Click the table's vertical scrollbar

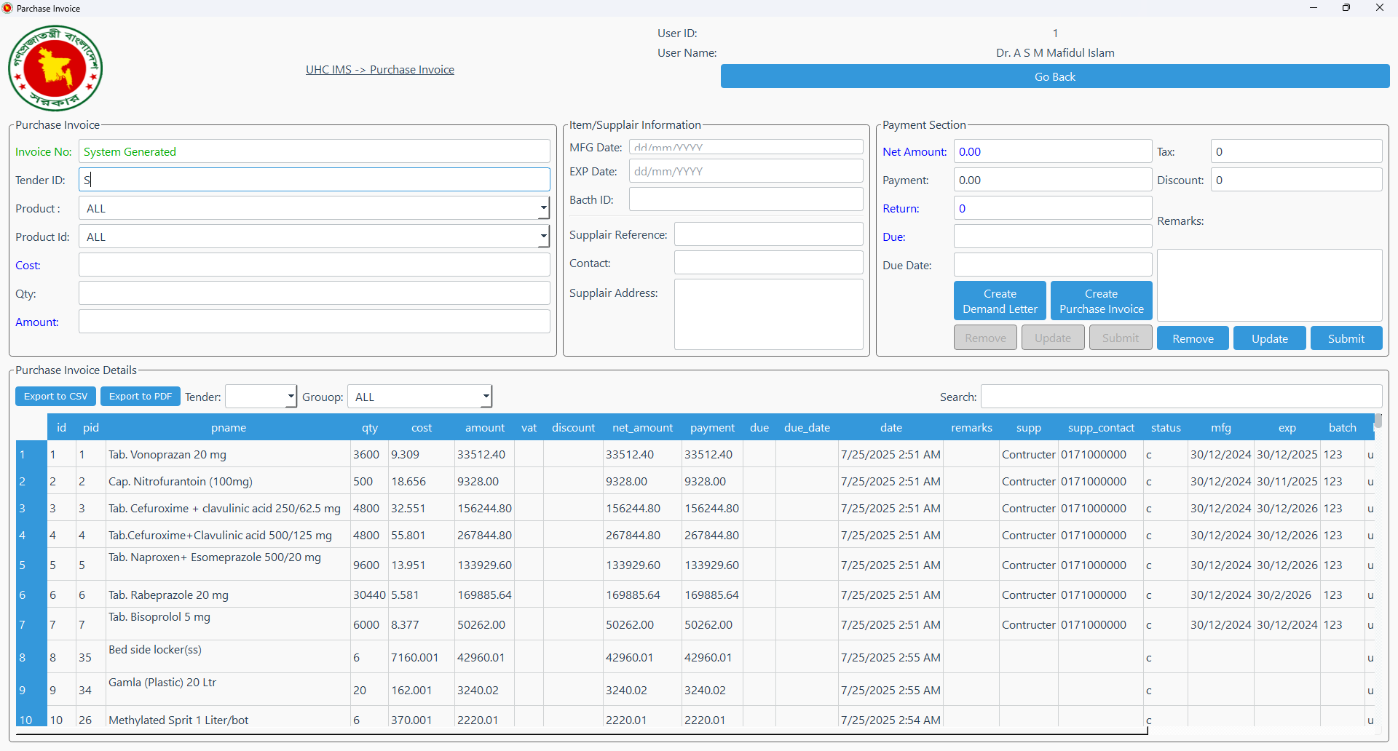(1378, 421)
